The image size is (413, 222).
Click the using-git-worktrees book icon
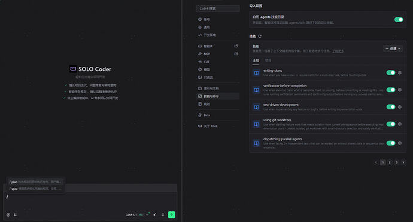coord(256,124)
